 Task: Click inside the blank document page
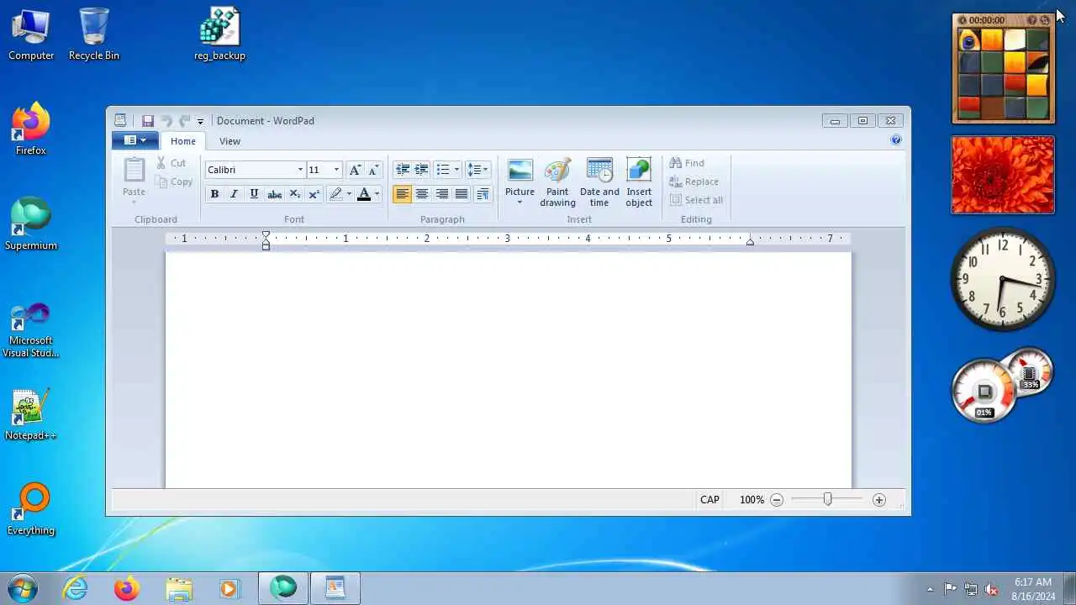(509, 370)
